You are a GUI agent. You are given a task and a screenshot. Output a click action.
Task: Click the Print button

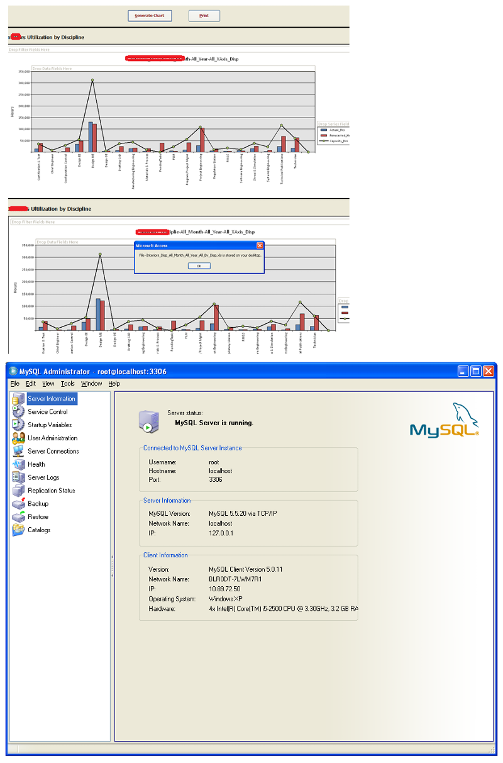point(204,16)
